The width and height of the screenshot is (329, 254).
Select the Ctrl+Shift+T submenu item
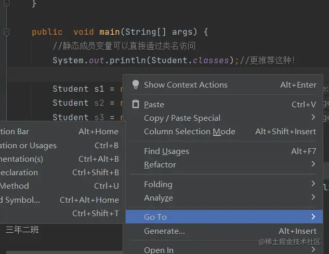pos(61,214)
